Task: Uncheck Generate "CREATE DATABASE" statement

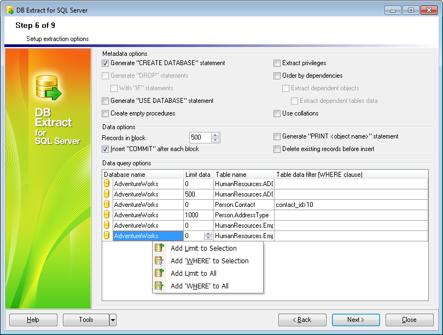Action: [106, 63]
